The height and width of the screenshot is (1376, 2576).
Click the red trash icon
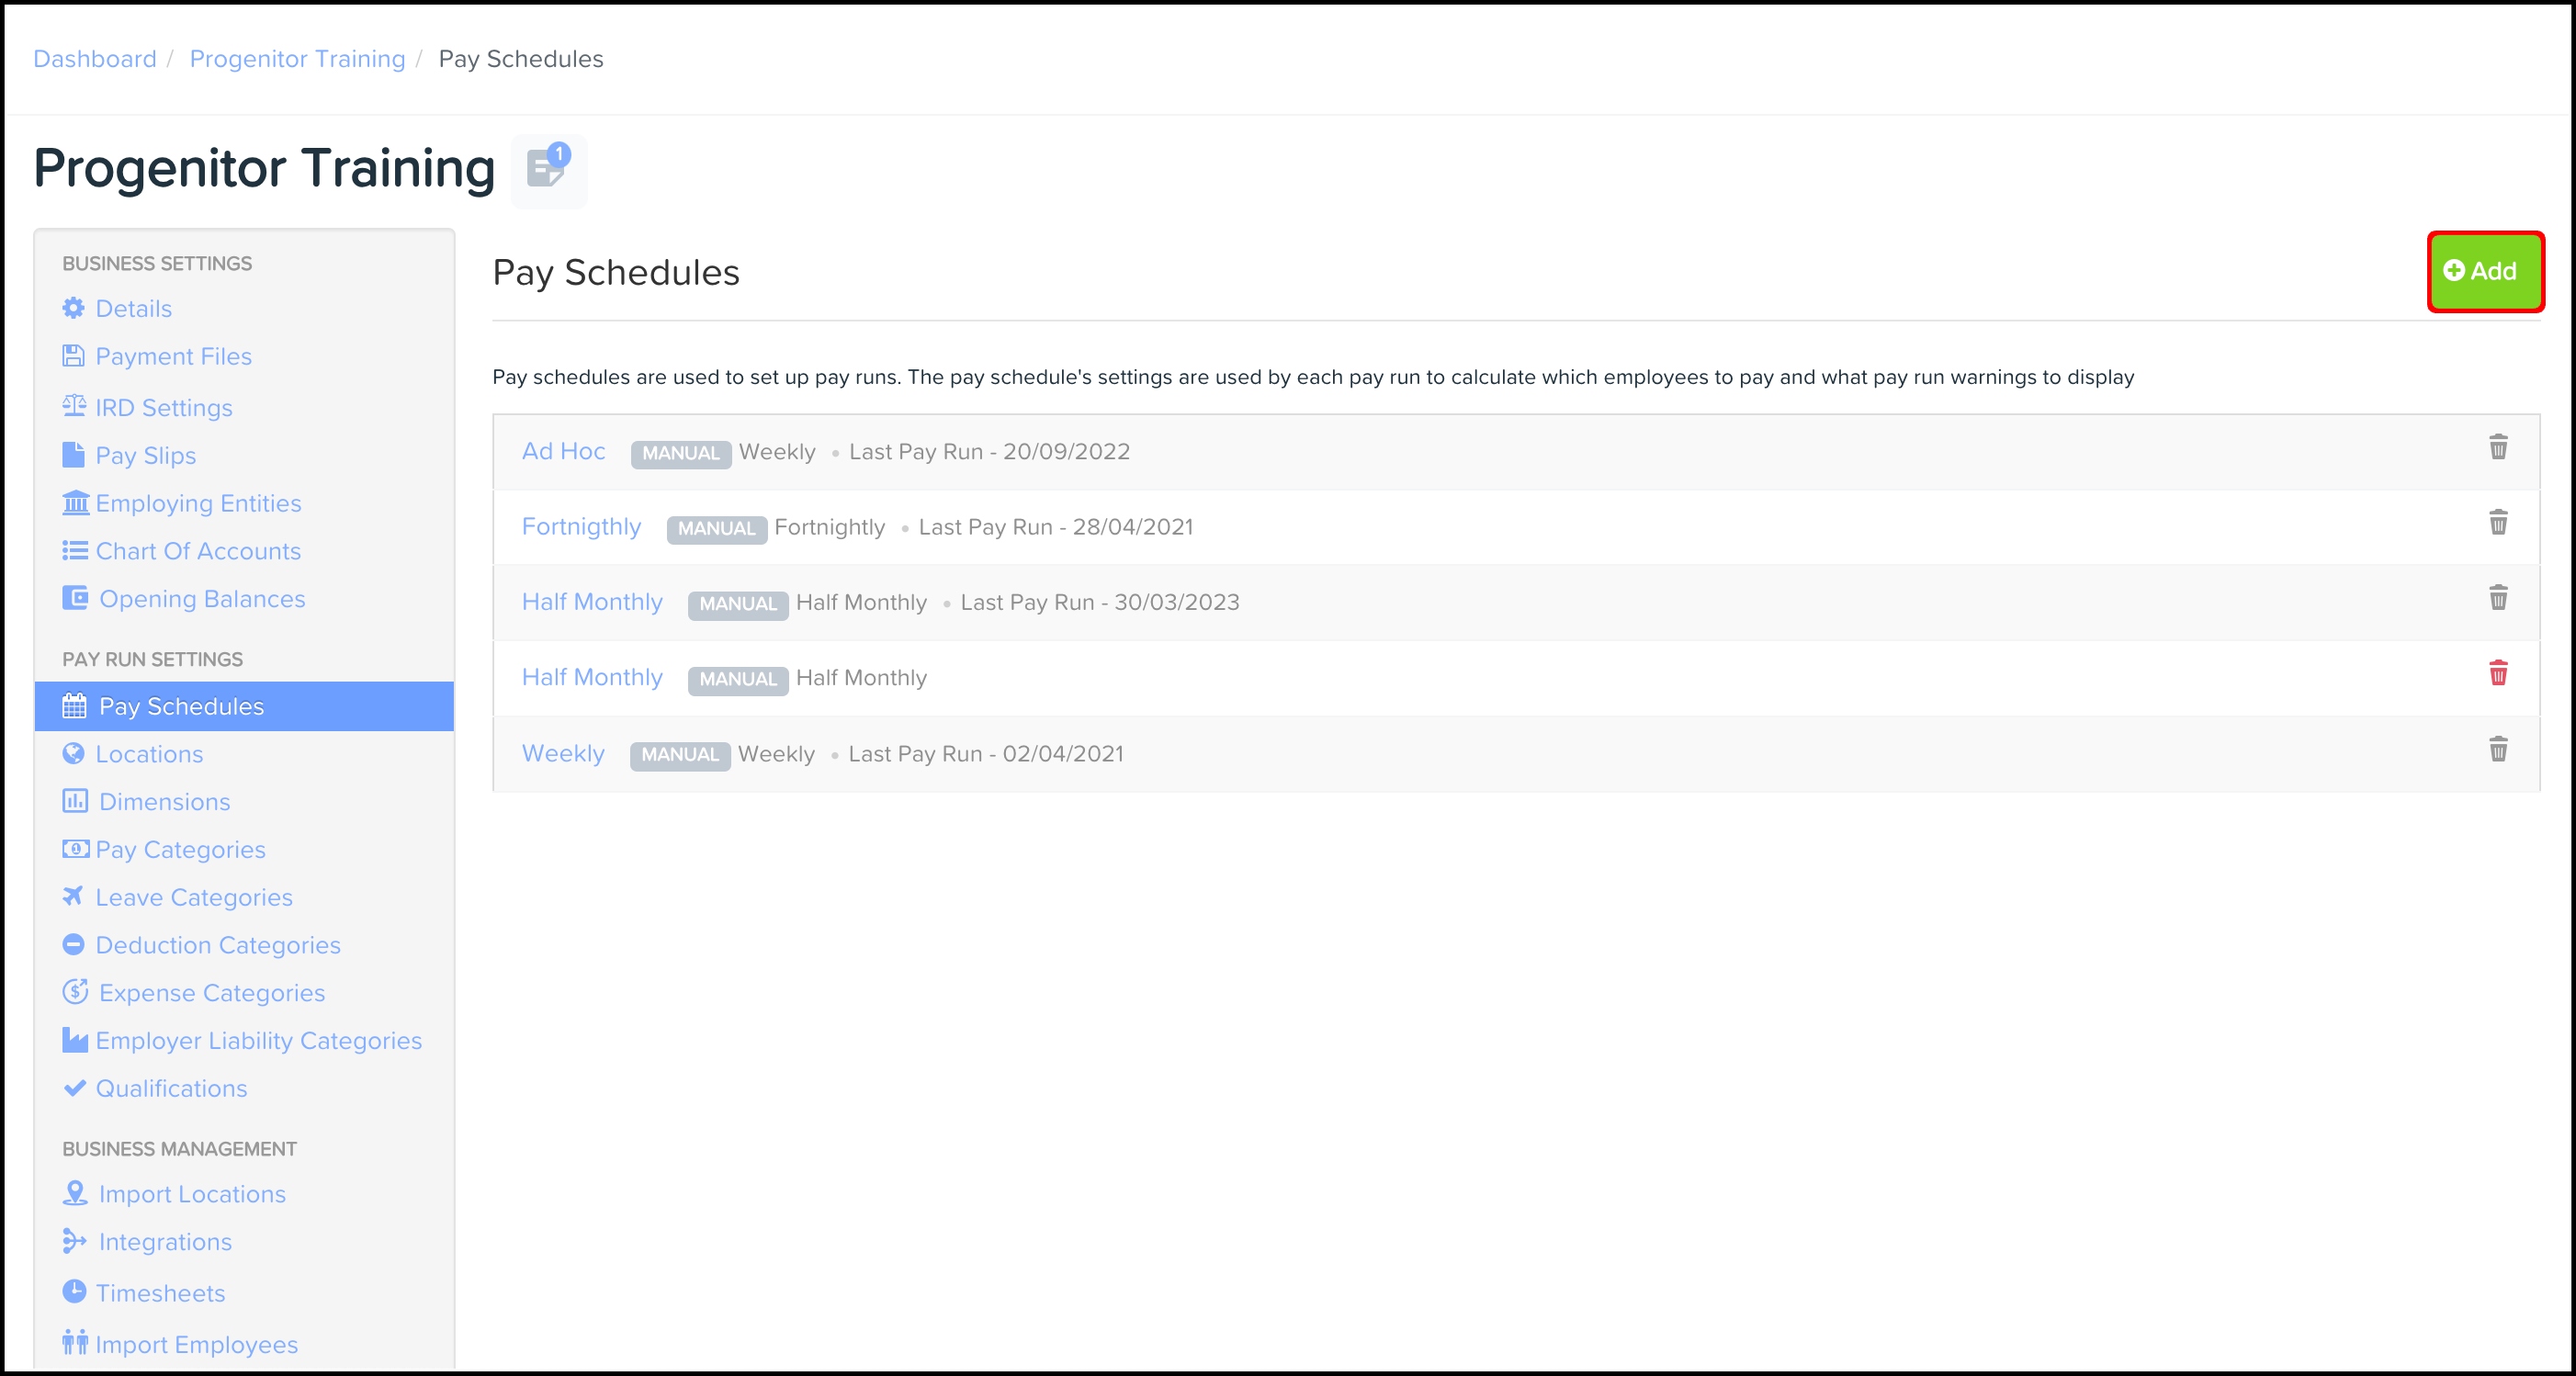pos(2497,673)
